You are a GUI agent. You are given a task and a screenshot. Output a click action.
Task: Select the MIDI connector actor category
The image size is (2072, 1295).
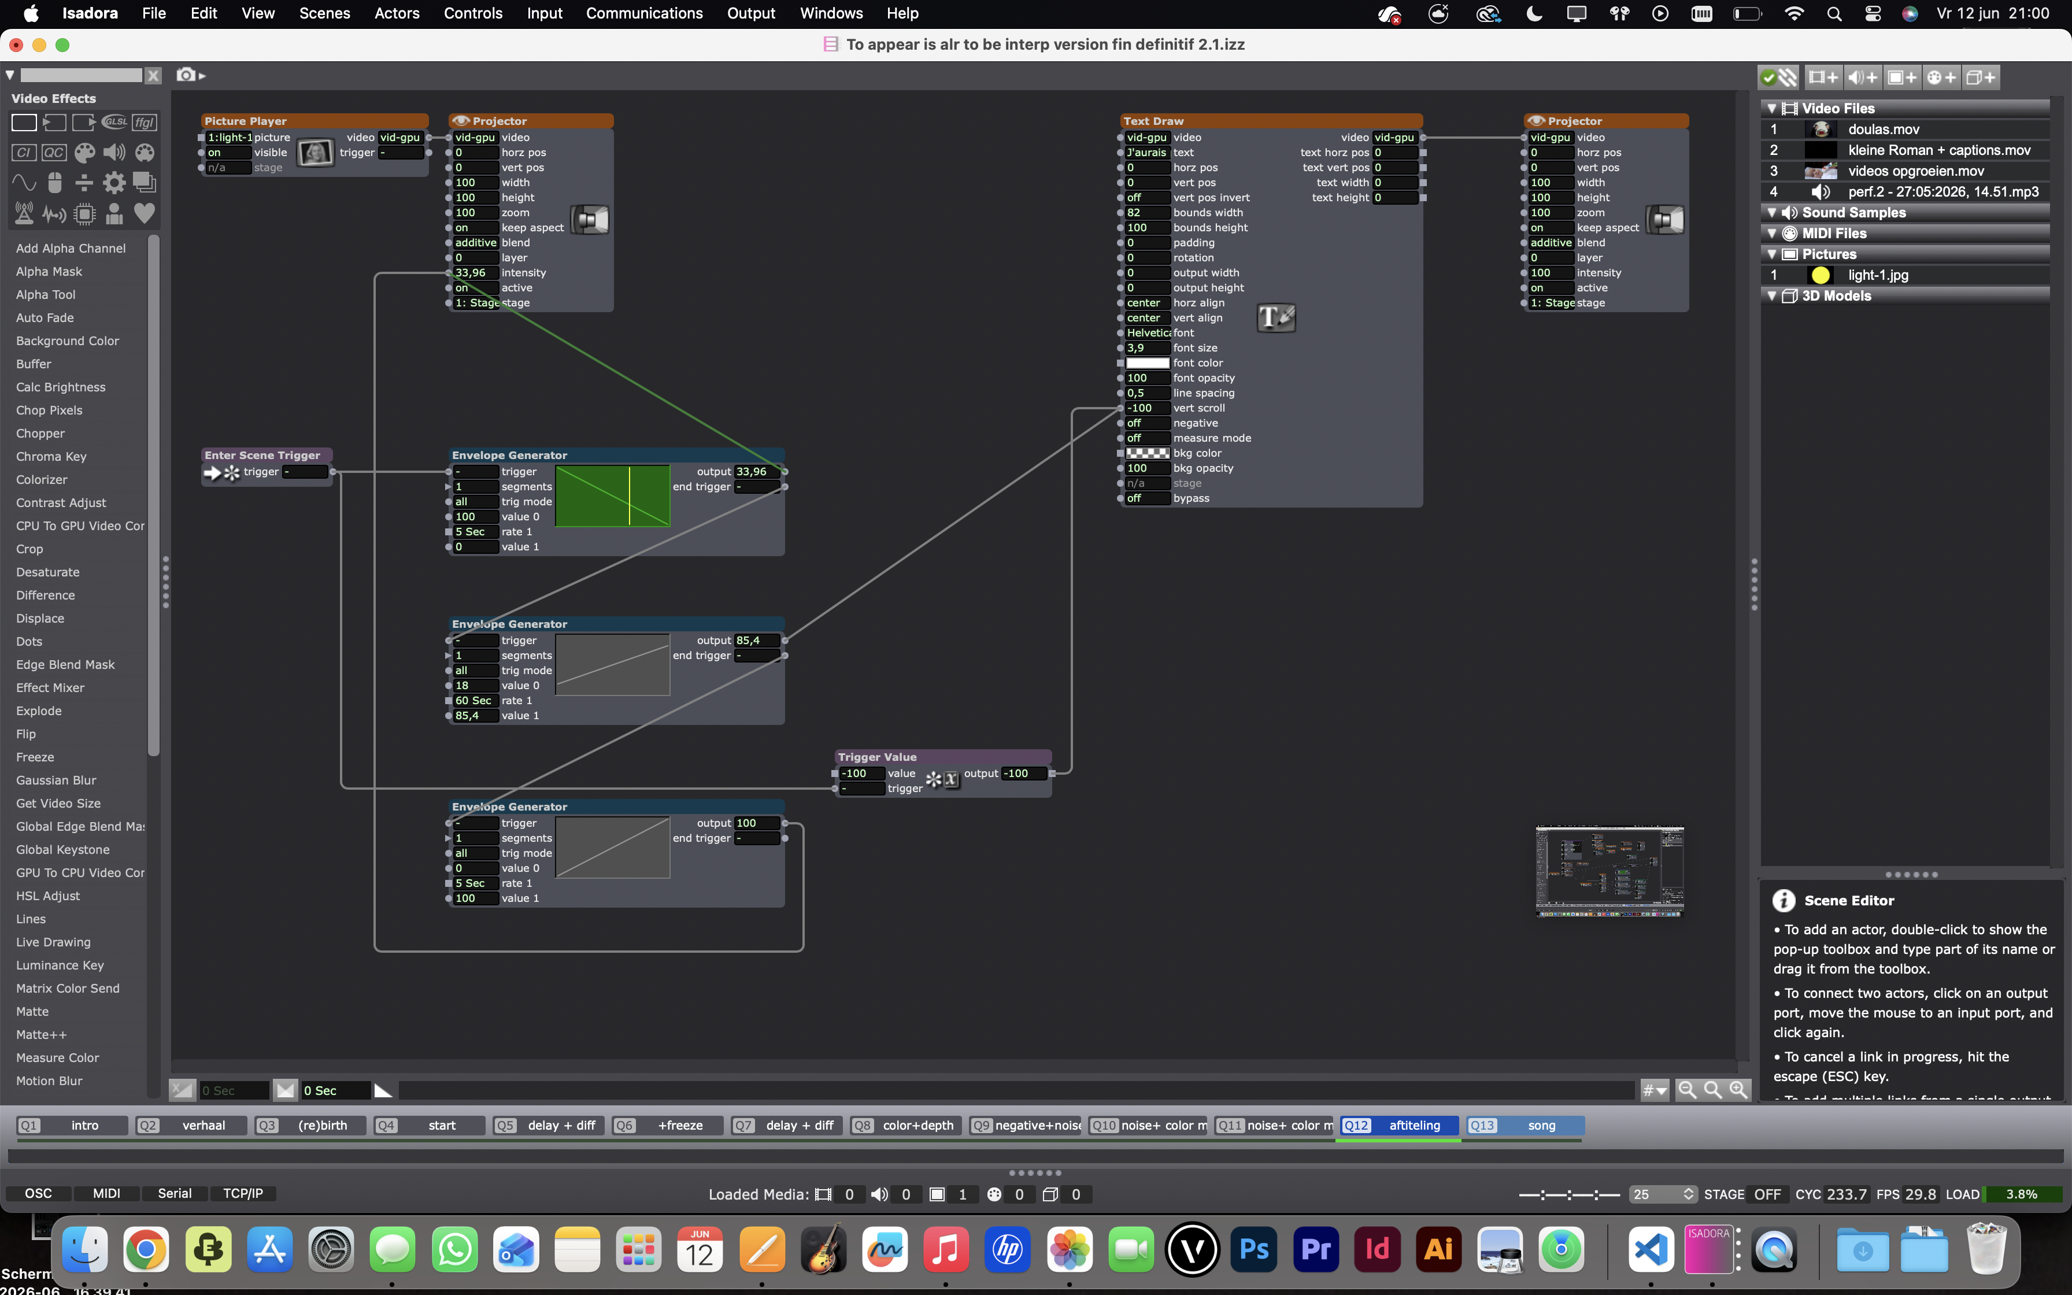click(x=145, y=153)
